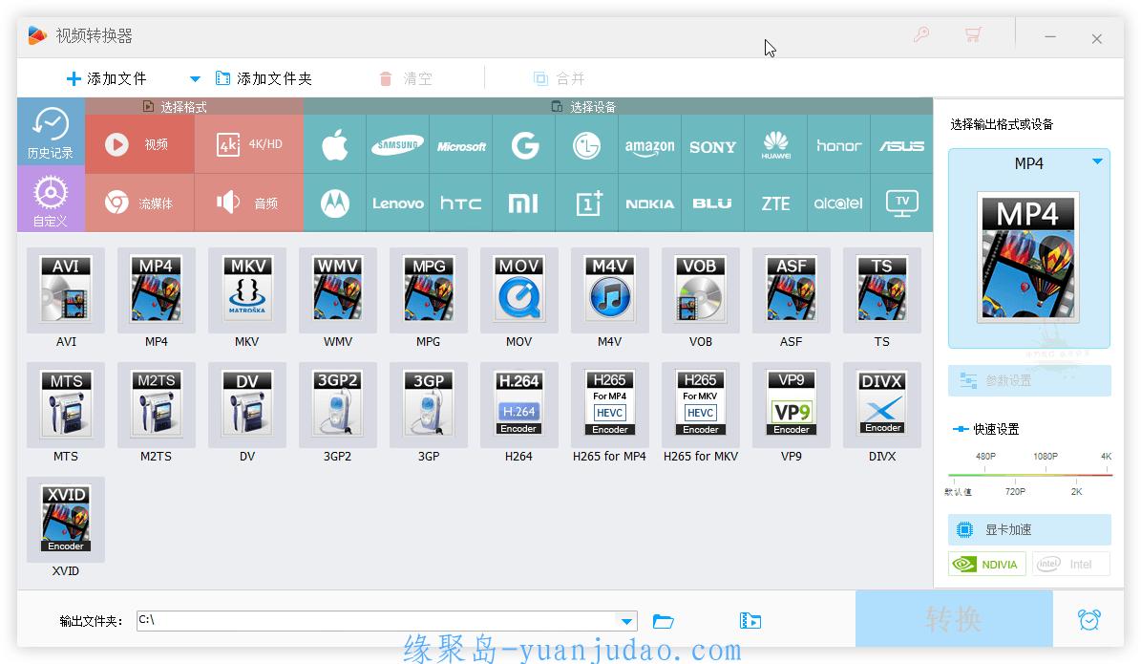The height and width of the screenshot is (664, 1141).
Task: Open the TV device presets
Action: coord(901,203)
